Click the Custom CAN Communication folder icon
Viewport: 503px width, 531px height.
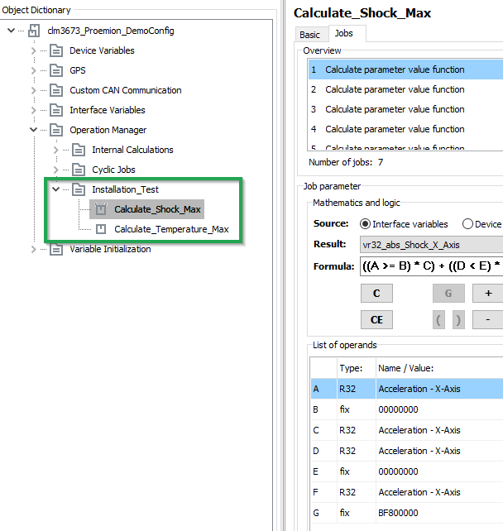coord(56,90)
